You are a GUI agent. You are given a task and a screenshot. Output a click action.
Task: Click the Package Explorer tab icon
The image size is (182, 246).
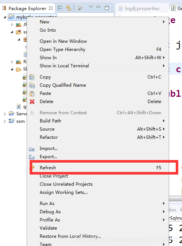coord(4,8)
